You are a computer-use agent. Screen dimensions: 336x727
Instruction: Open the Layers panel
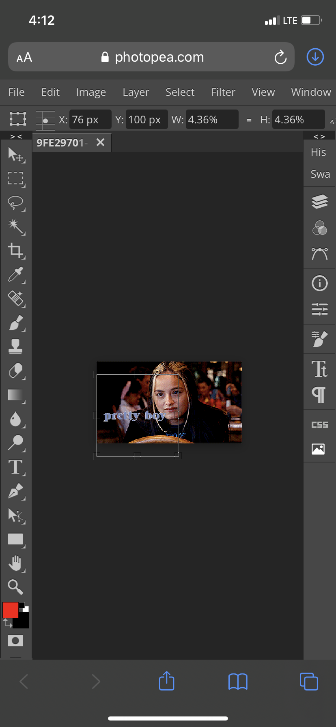tap(320, 201)
